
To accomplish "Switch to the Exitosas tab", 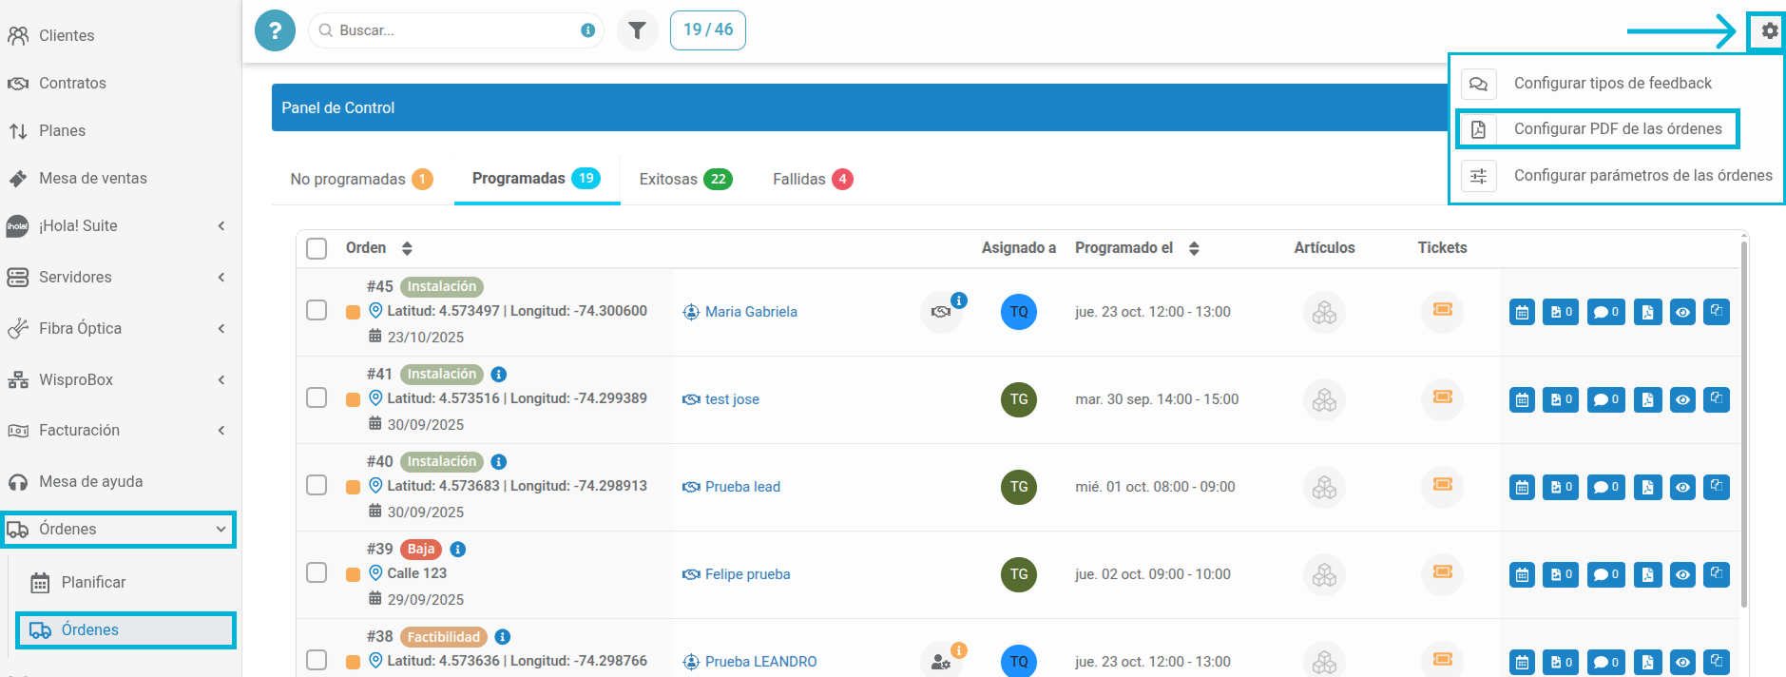I will 686,179.
